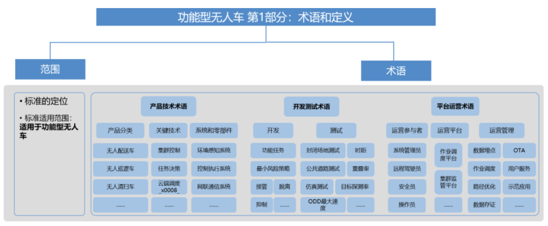
Task: Click the 目标探测率 box
Action: pyautogui.click(x=355, y=187)
